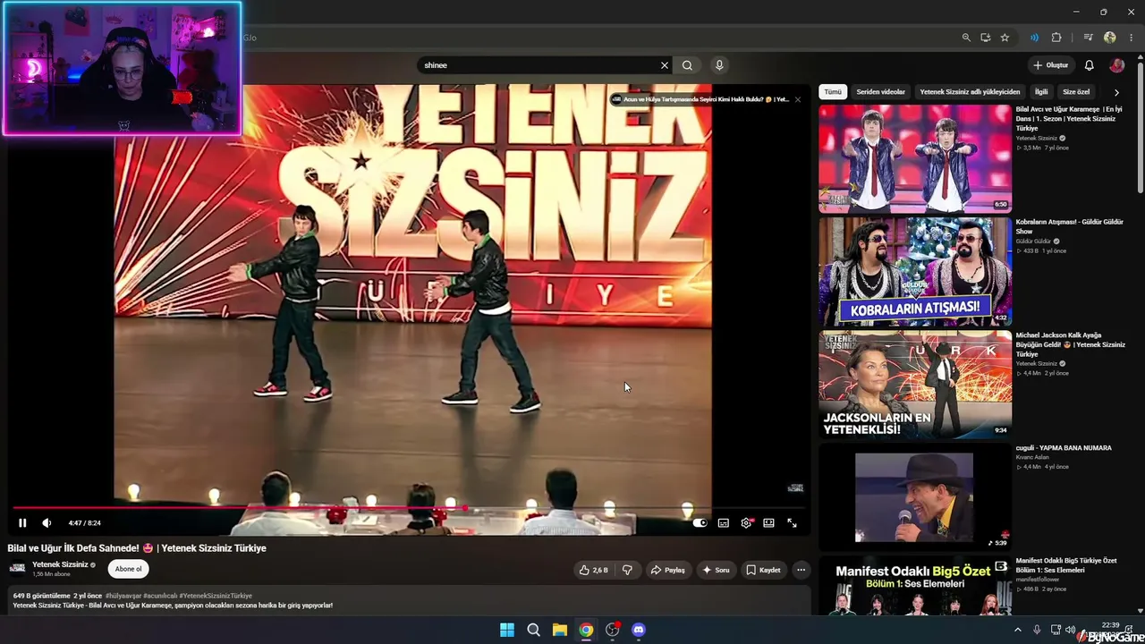Open the "Jacksonların En Yeteneklisi" thumbnail
Viewport: 1145px width, 644px height.
point(915,385)
